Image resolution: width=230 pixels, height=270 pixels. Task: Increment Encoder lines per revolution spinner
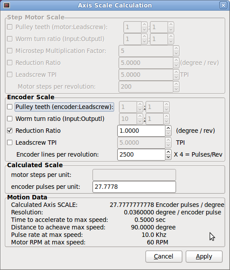[168, 152]
